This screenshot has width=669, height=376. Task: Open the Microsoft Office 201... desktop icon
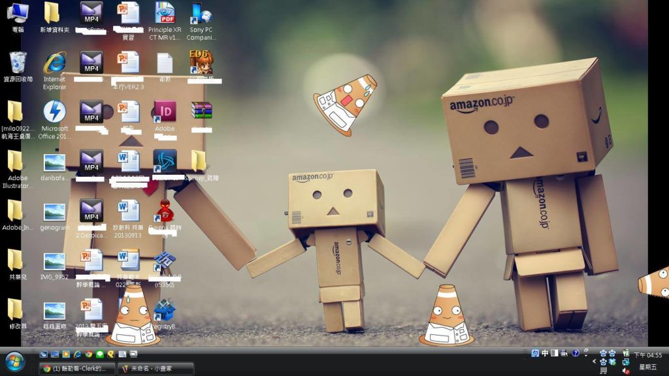(55, 120)
